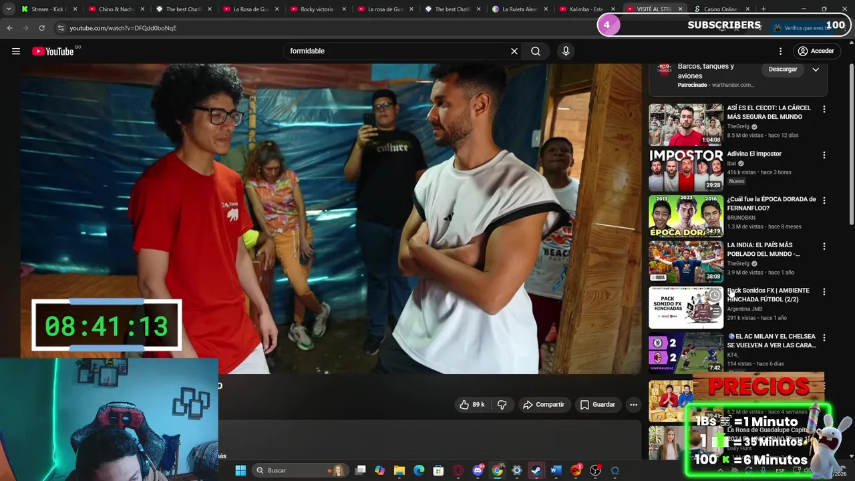Like the video showing 89 k
855x481 pixels.
(472, 404)
